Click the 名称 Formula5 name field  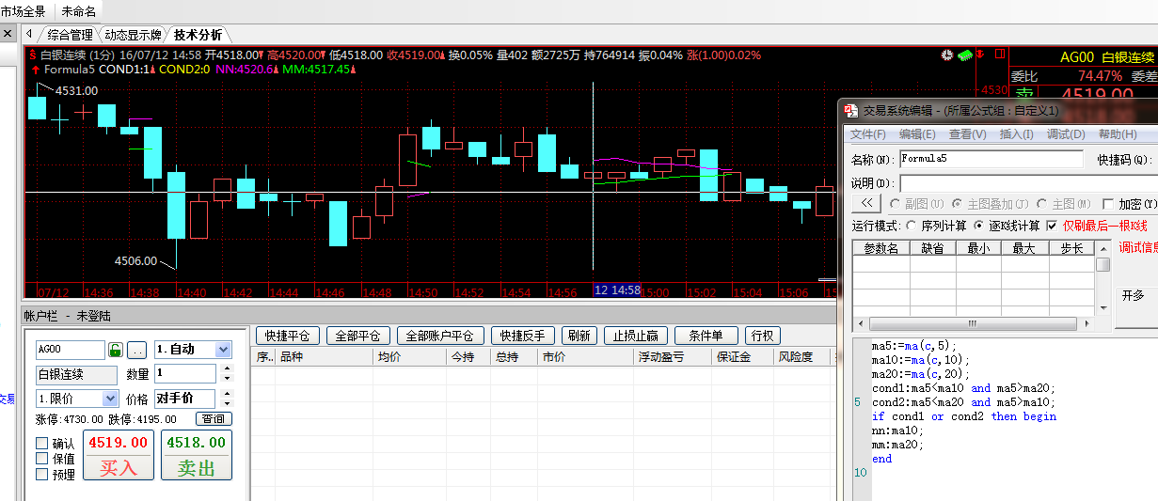tap(991, 159)
